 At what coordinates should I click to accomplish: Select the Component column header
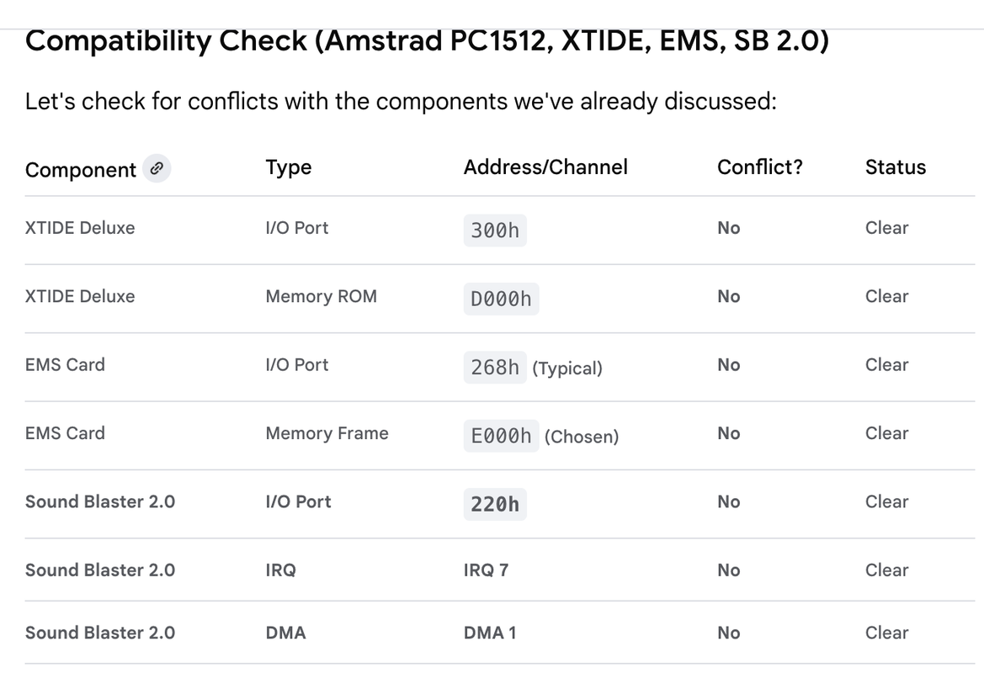tap(80, 170)
